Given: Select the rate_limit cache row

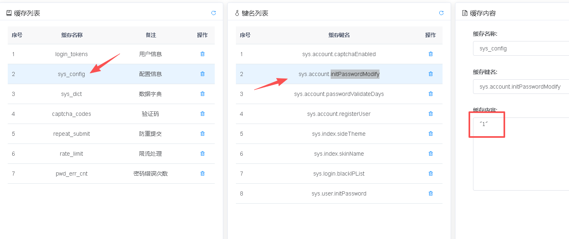Looking at the screenshot, I should click(72, 154).
